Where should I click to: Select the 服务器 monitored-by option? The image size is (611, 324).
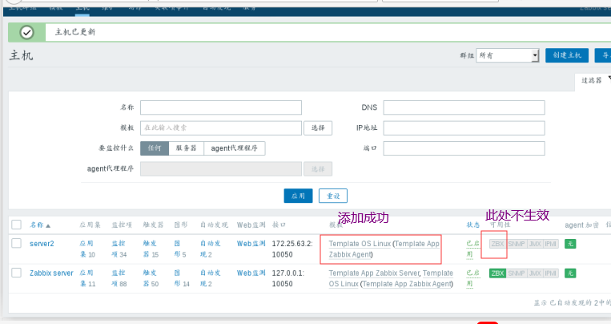(186, 148)
